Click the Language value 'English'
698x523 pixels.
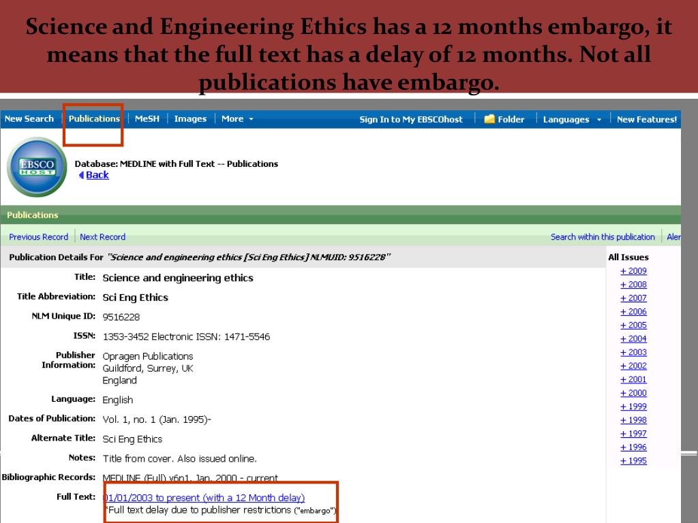(117, 400)
